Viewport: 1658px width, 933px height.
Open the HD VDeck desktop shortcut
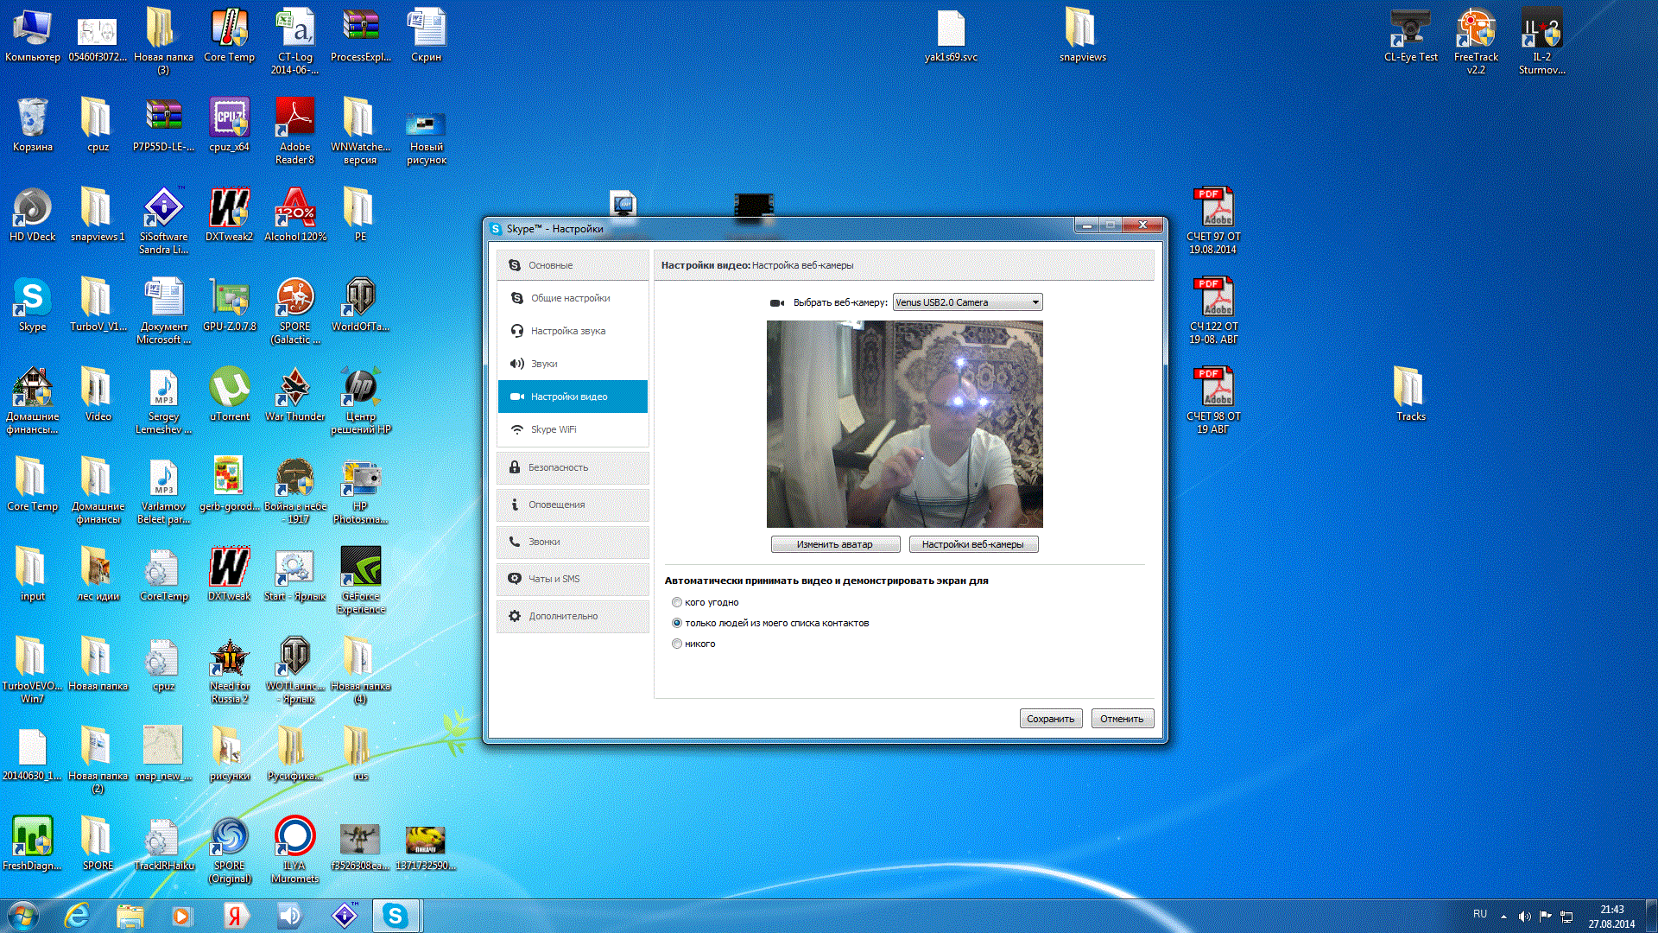click(x=32, y=215)
